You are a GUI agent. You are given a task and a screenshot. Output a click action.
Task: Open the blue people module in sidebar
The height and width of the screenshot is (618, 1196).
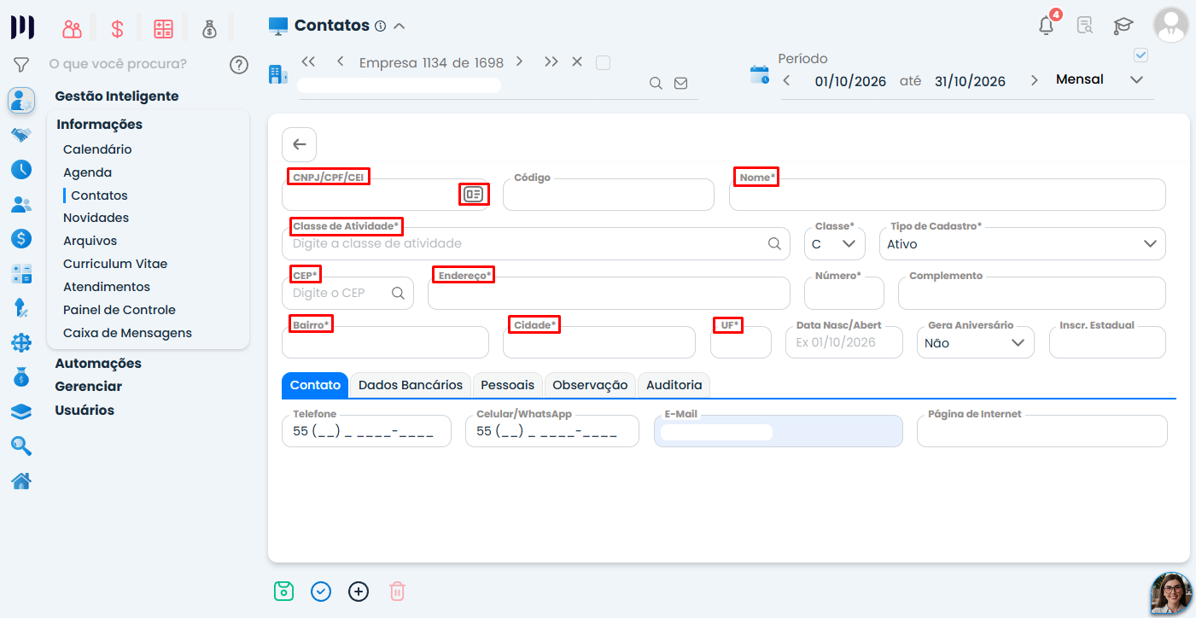click(x=21, y=204)
